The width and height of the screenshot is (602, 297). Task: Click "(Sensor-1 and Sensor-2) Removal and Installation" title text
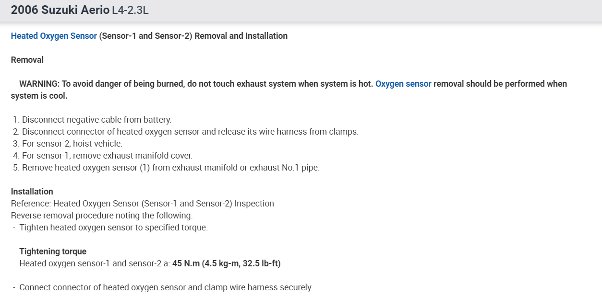pos(193,36)
